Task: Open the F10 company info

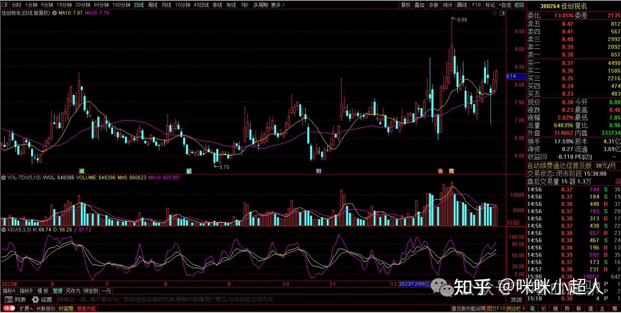Action: click(476, 5)
